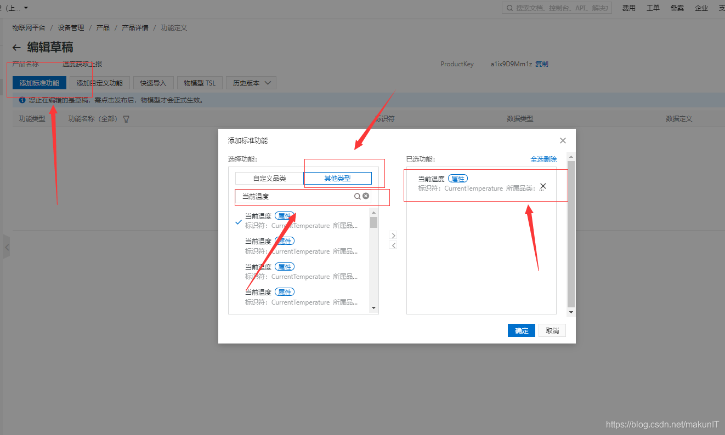Image resolution: width=725 pixels, height=435 pixels.
Task: Open 费用 in top navigation
Action: [x=629, y=8]
